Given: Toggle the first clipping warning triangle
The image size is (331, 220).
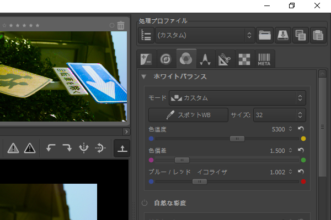Looking at the screenshot, I should 13,148.
